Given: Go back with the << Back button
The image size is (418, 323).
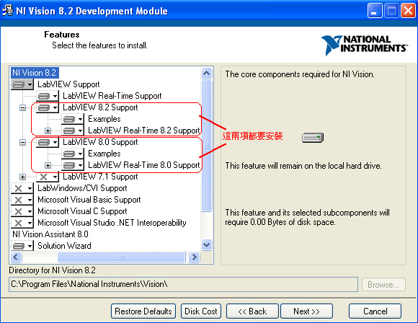Looking at the screenshot, I should pos(252,311).
